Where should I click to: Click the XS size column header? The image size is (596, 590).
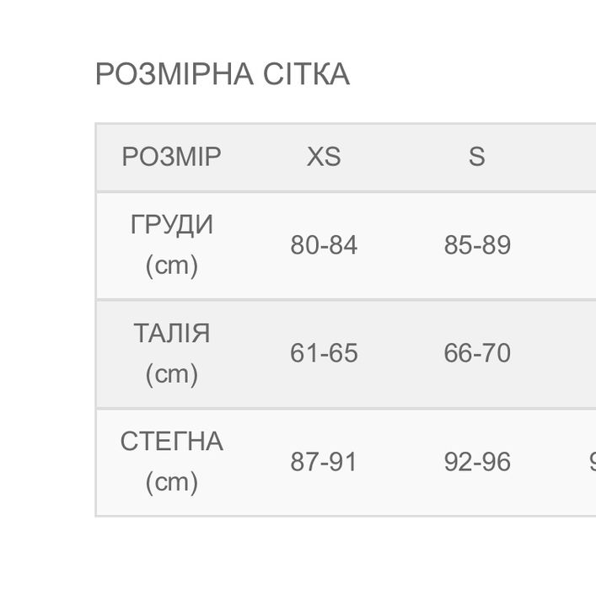pyautogui.click(x=324, y=157)
